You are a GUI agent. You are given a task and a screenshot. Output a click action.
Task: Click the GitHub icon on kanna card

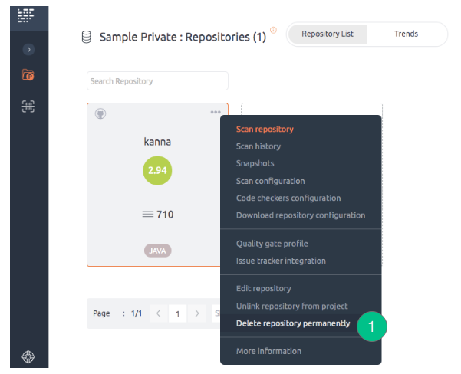[100, 113]
